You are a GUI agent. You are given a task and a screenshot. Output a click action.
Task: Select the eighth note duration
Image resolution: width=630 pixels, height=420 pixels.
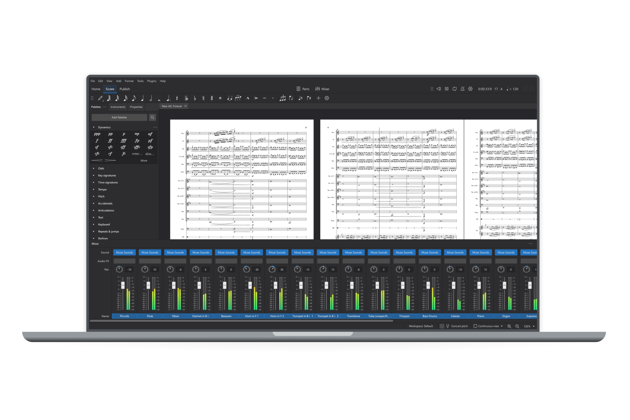(x=134, y=98)
